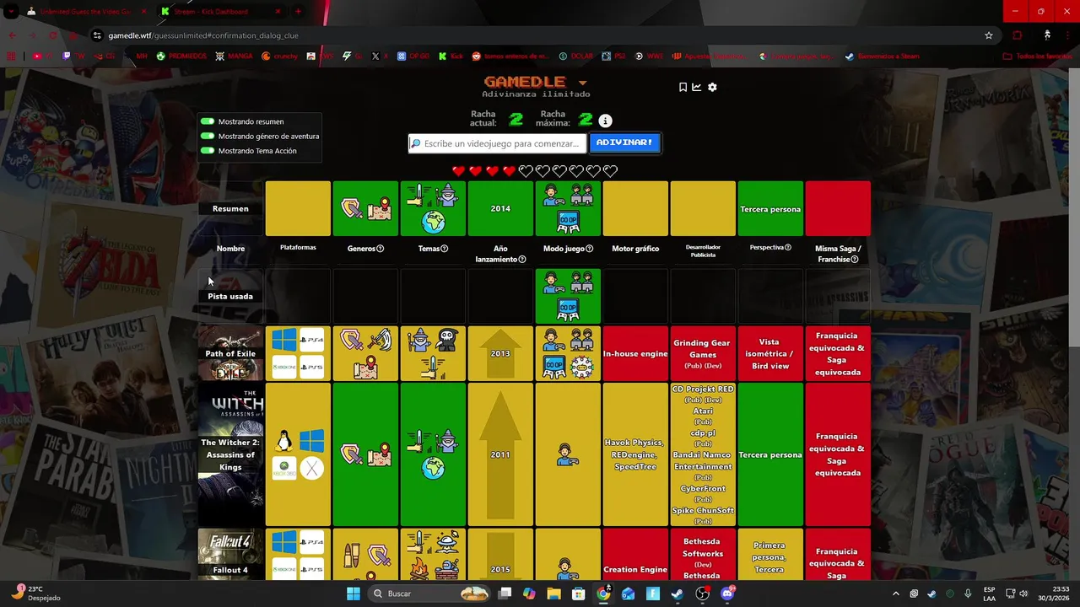Click the Temas column help icon

click(x=445, y=249)
